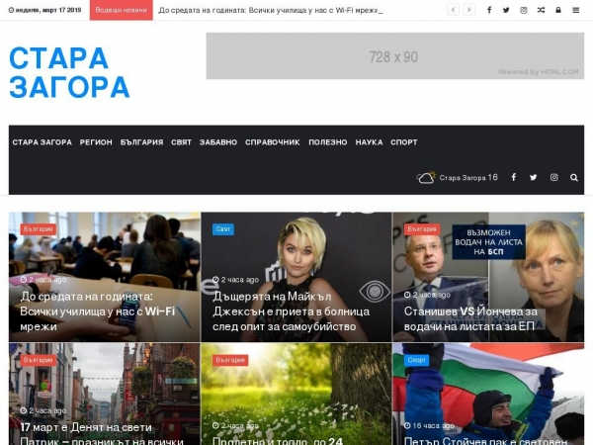Click the 728 x 90 ad banner
The height and width of the screenshot is (445, 593).
click(394, 56)
